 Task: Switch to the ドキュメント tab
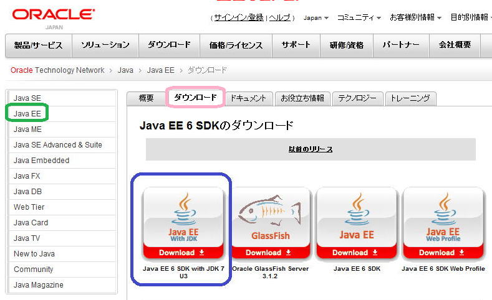pyautogui.click(x=249, y=98)
